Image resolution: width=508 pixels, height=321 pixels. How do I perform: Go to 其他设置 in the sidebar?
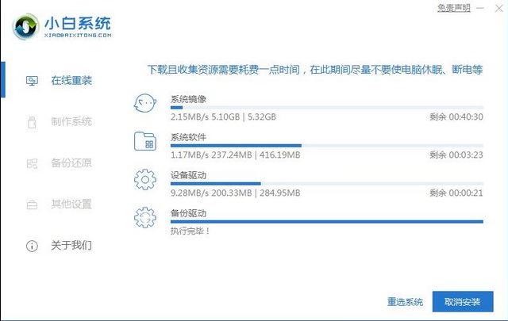pyautogui.click(x=71, y=204)
